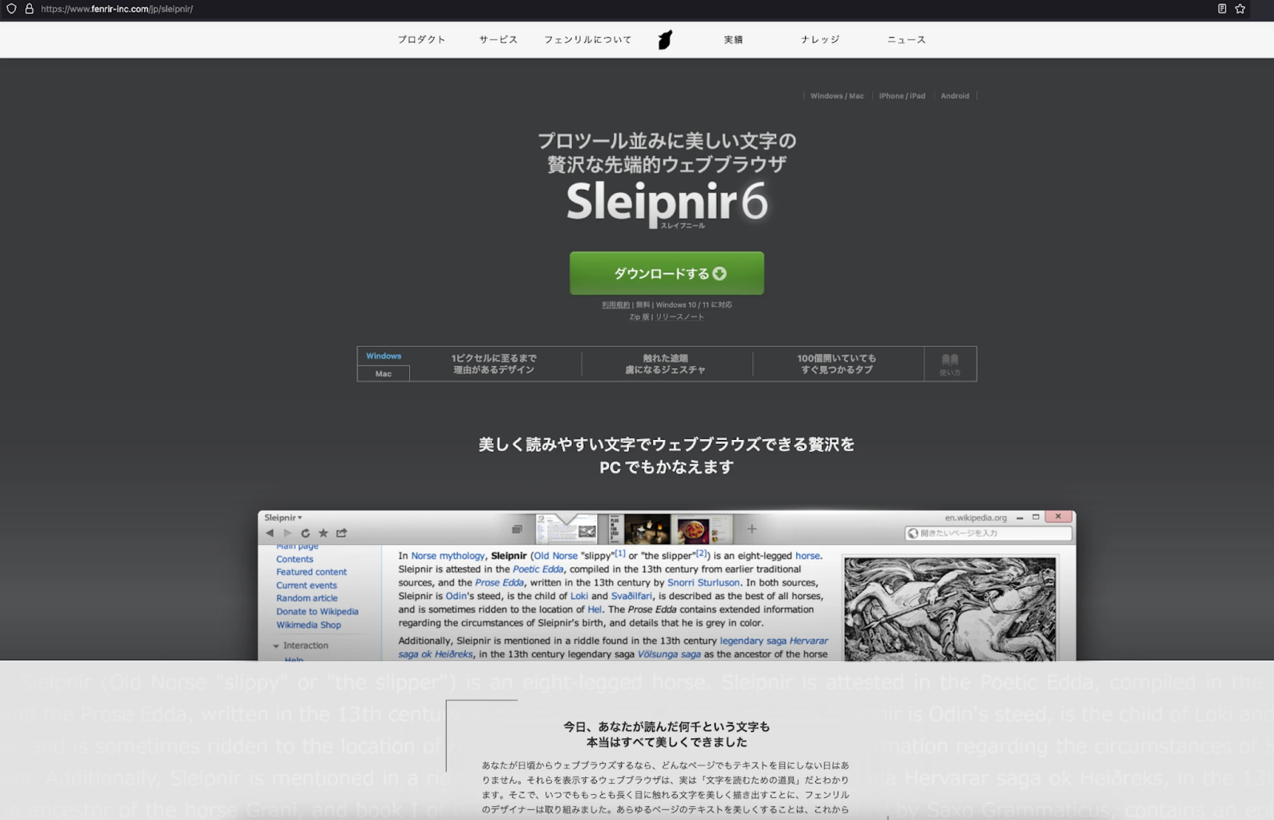Click the Snorri Sturluson article link
This screenshot has width=1274, height=820.
coord(703,583)
